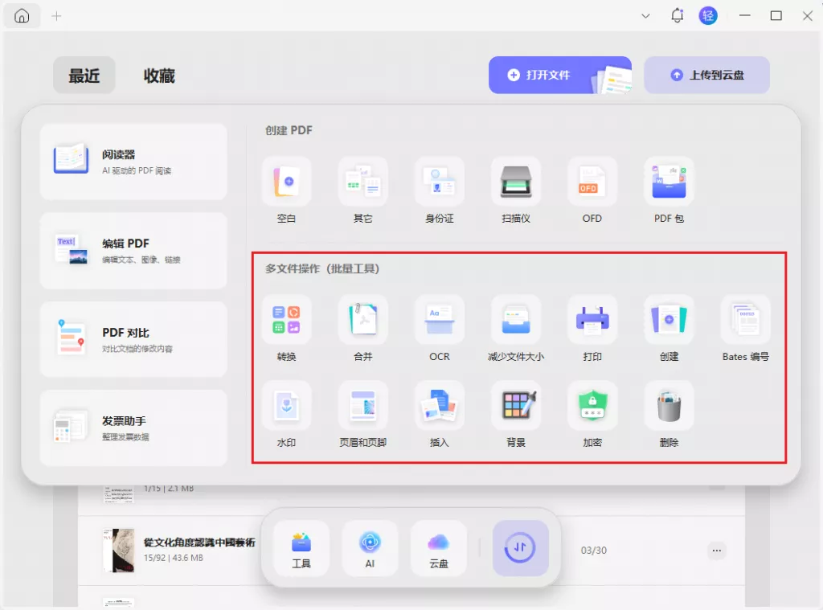Click the sync history dock button

coord(520,548)
